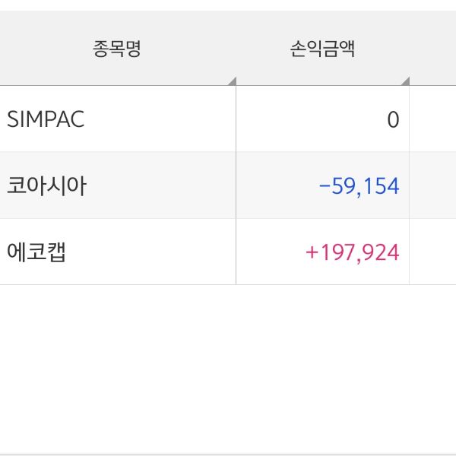Click the column divider between 종목명 and 손익금액 headers
456x456 pixels.
pos(236,50)
